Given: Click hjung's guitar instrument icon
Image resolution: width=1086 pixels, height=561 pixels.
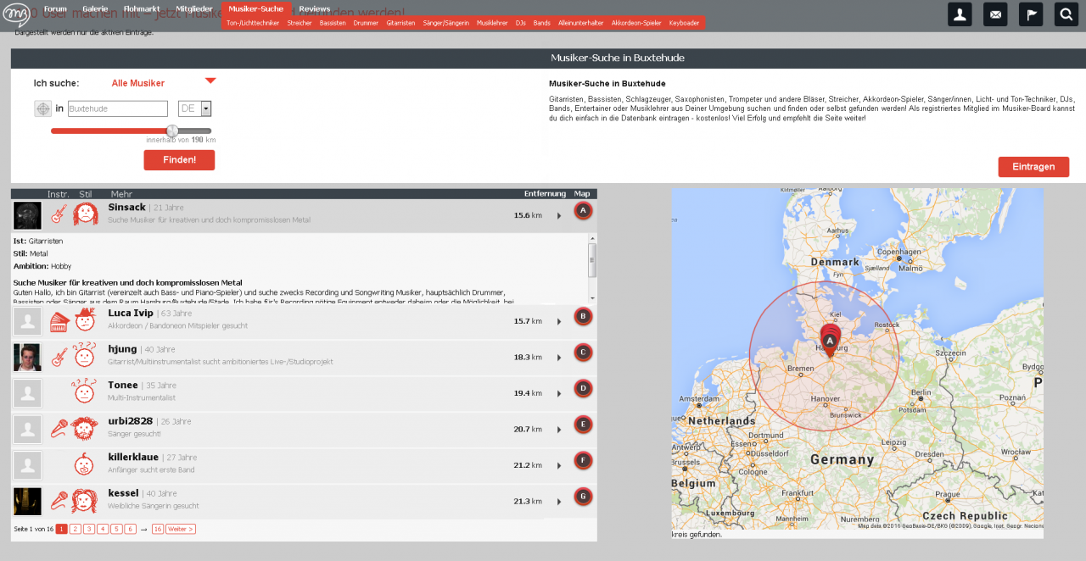Looking at the screenshot, I should (59, 358).
